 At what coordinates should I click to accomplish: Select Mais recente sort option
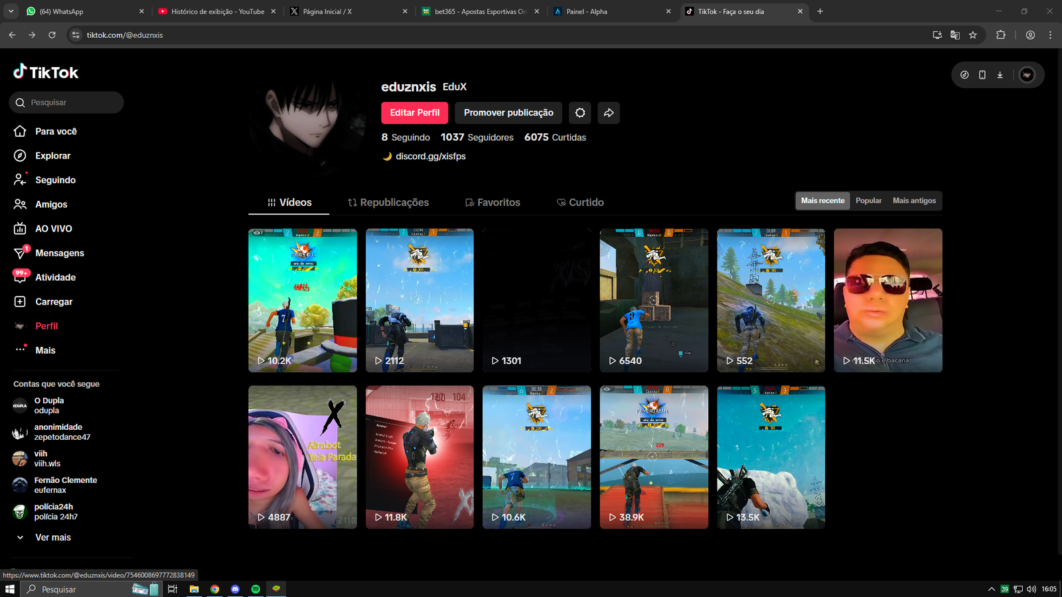[822, 201]
